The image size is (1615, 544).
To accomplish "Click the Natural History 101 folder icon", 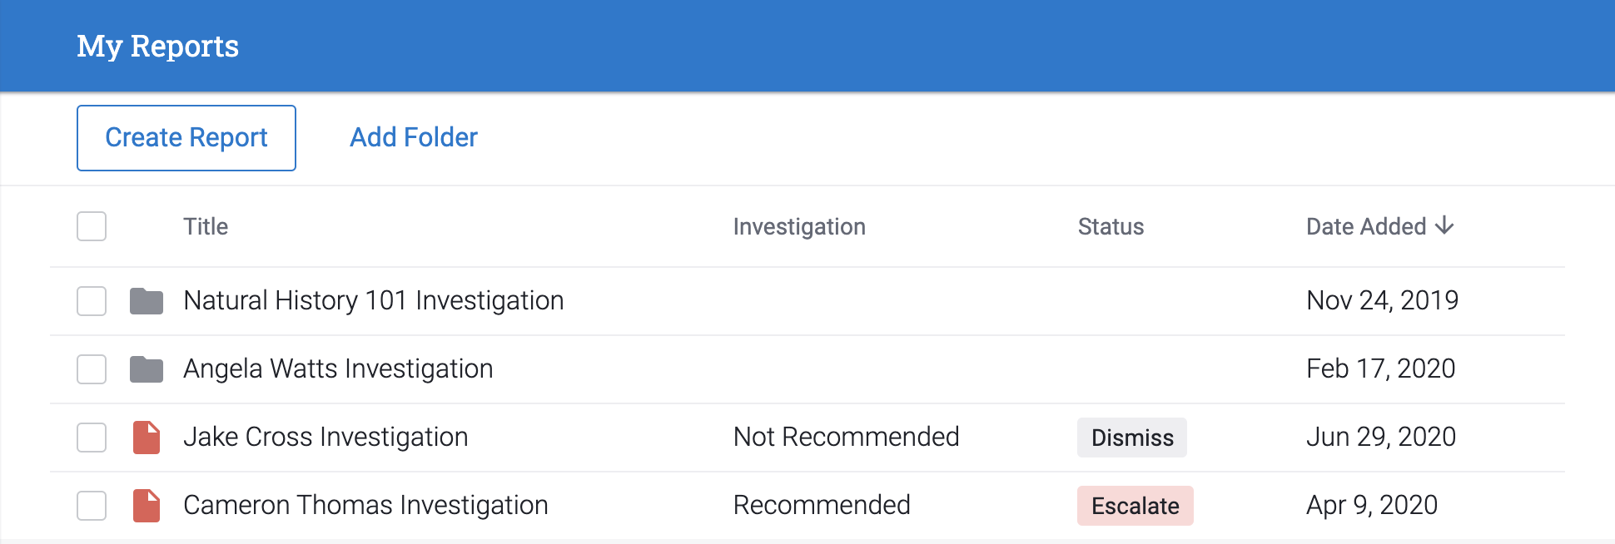I will tap(147, 301).
